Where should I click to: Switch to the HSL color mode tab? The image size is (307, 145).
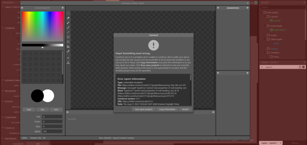point(43,110)
